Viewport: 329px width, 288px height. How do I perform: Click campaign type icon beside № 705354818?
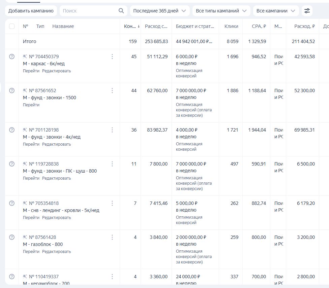pos(25,203)
